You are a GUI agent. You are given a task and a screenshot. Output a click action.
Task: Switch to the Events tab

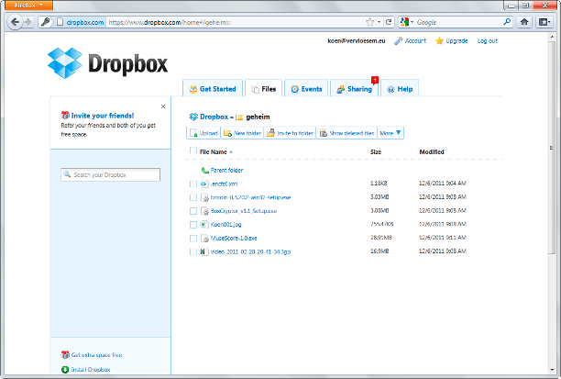[x=306, y=88]
